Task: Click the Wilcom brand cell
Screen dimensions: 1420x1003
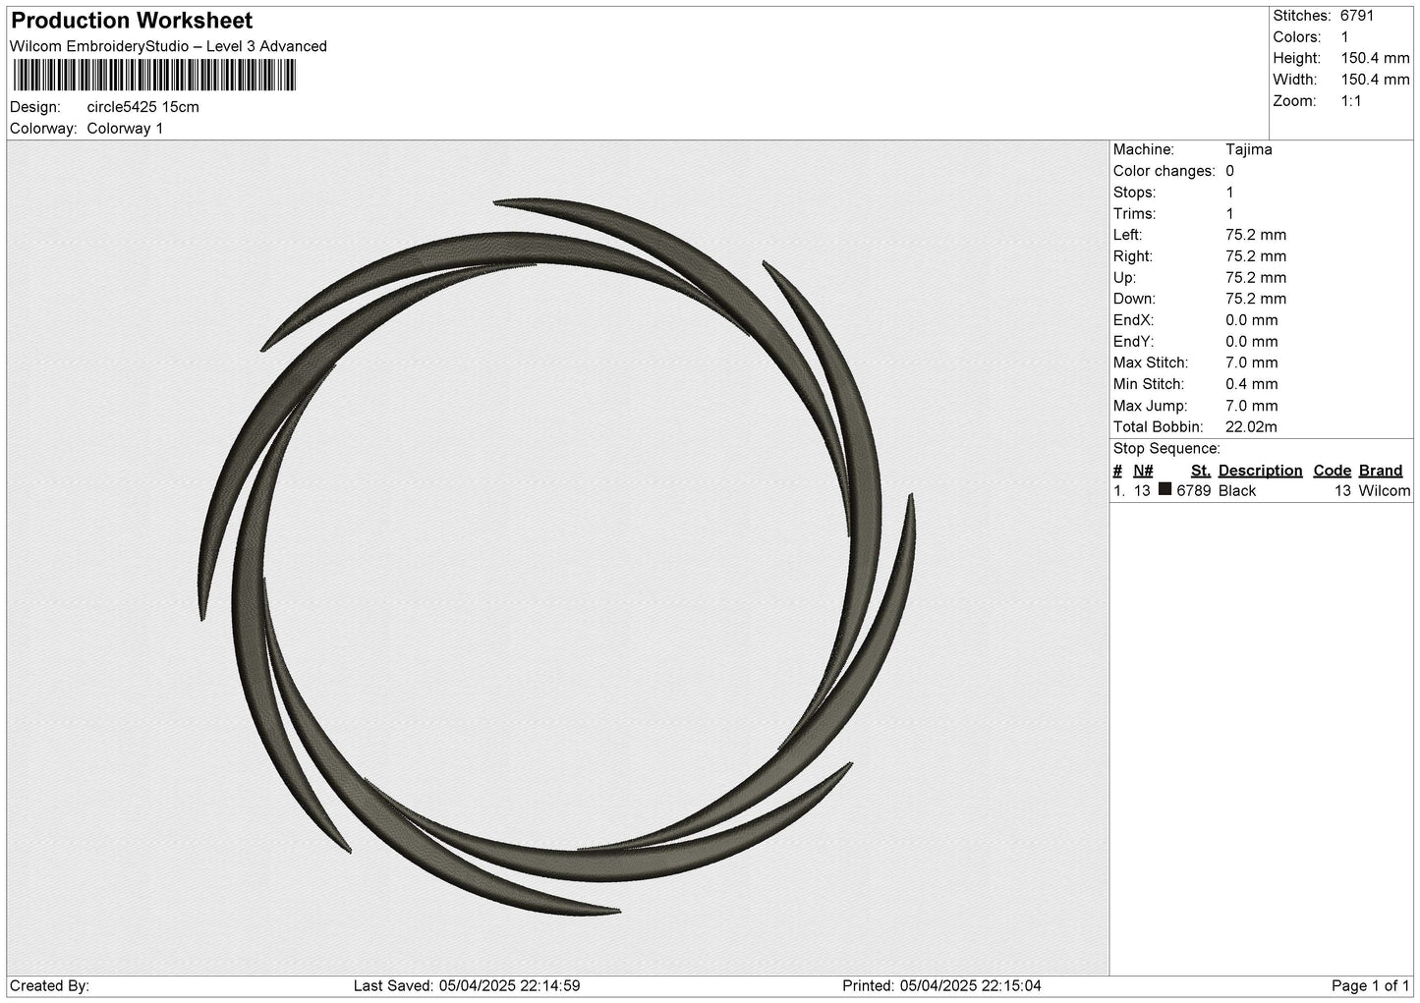Action: coord(1385,491)
